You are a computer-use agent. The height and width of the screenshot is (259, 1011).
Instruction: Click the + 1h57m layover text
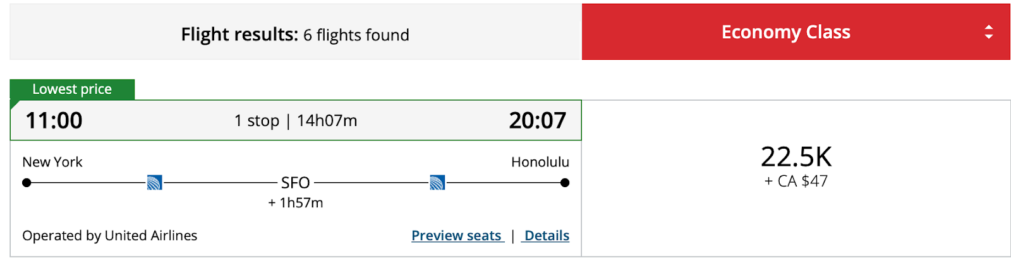pos(295,203)
